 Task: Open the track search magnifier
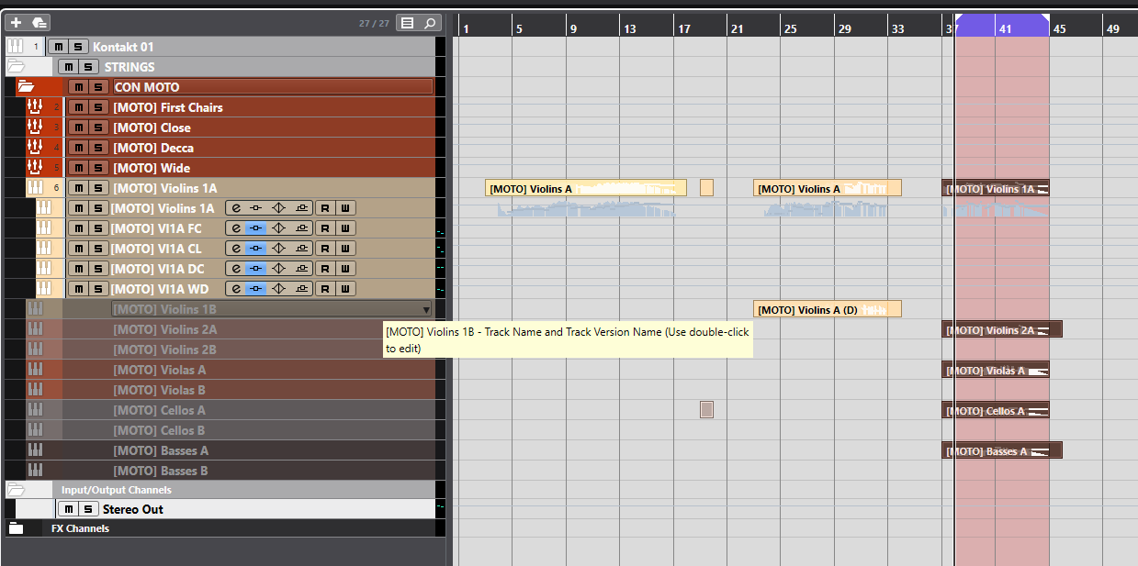[430, 23]
